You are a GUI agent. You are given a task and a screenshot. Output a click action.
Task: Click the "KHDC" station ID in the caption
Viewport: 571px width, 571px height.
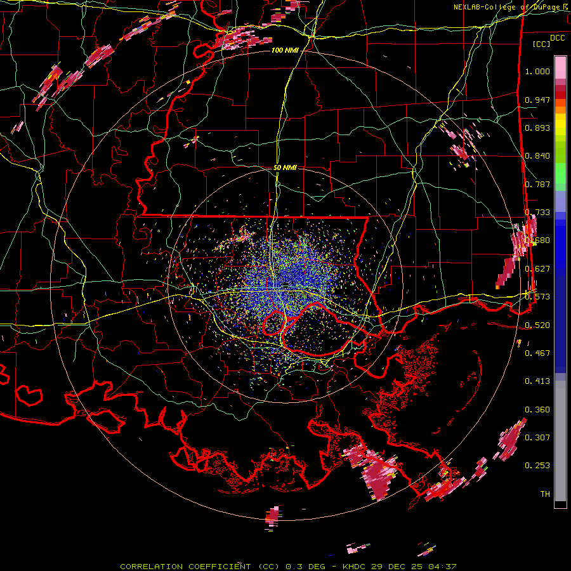355,567
